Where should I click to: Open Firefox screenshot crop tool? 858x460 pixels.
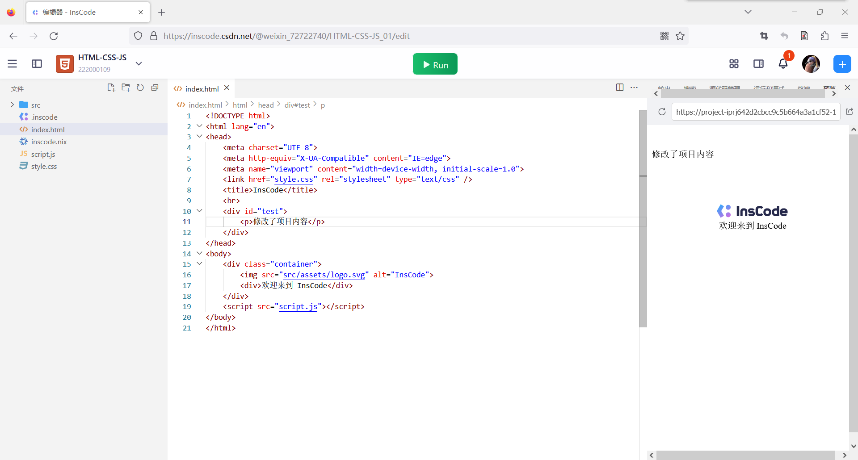[x=764, y=36]
